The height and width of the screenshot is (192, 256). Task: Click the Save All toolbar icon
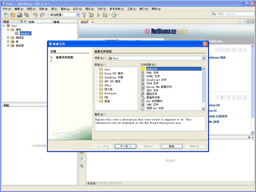pos(26,15)
